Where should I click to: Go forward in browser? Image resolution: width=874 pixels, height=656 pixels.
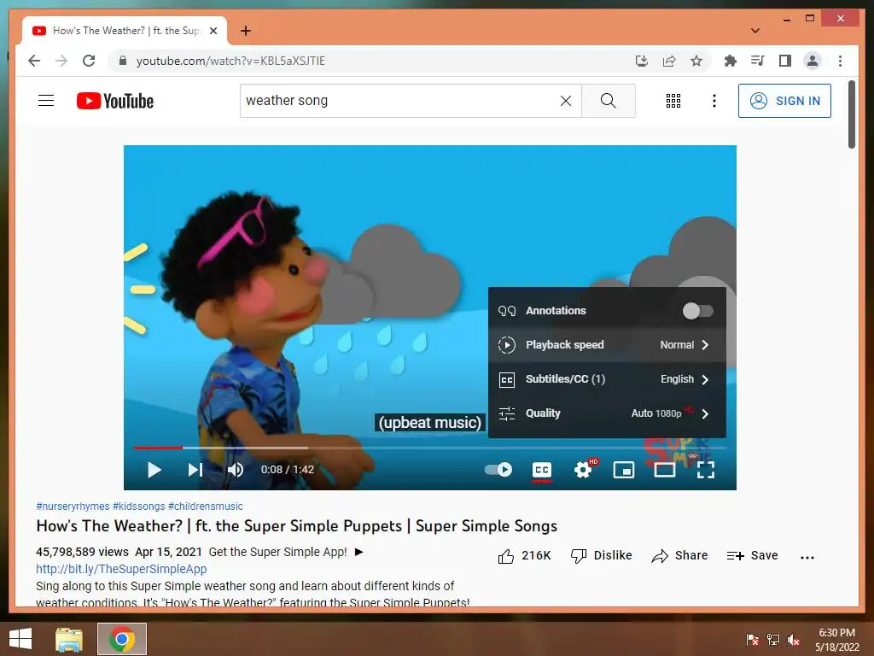pyautogui.click(x=61, y=61)
